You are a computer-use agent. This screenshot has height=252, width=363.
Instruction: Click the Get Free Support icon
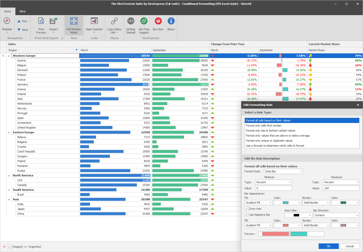point(144,24)
